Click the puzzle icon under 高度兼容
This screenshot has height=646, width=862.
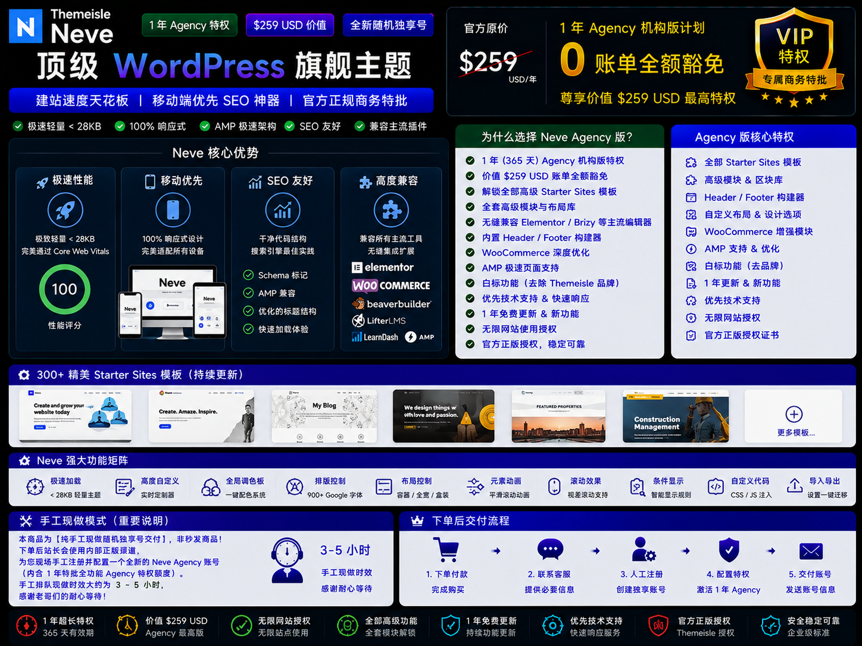click(x=391, y=210)
